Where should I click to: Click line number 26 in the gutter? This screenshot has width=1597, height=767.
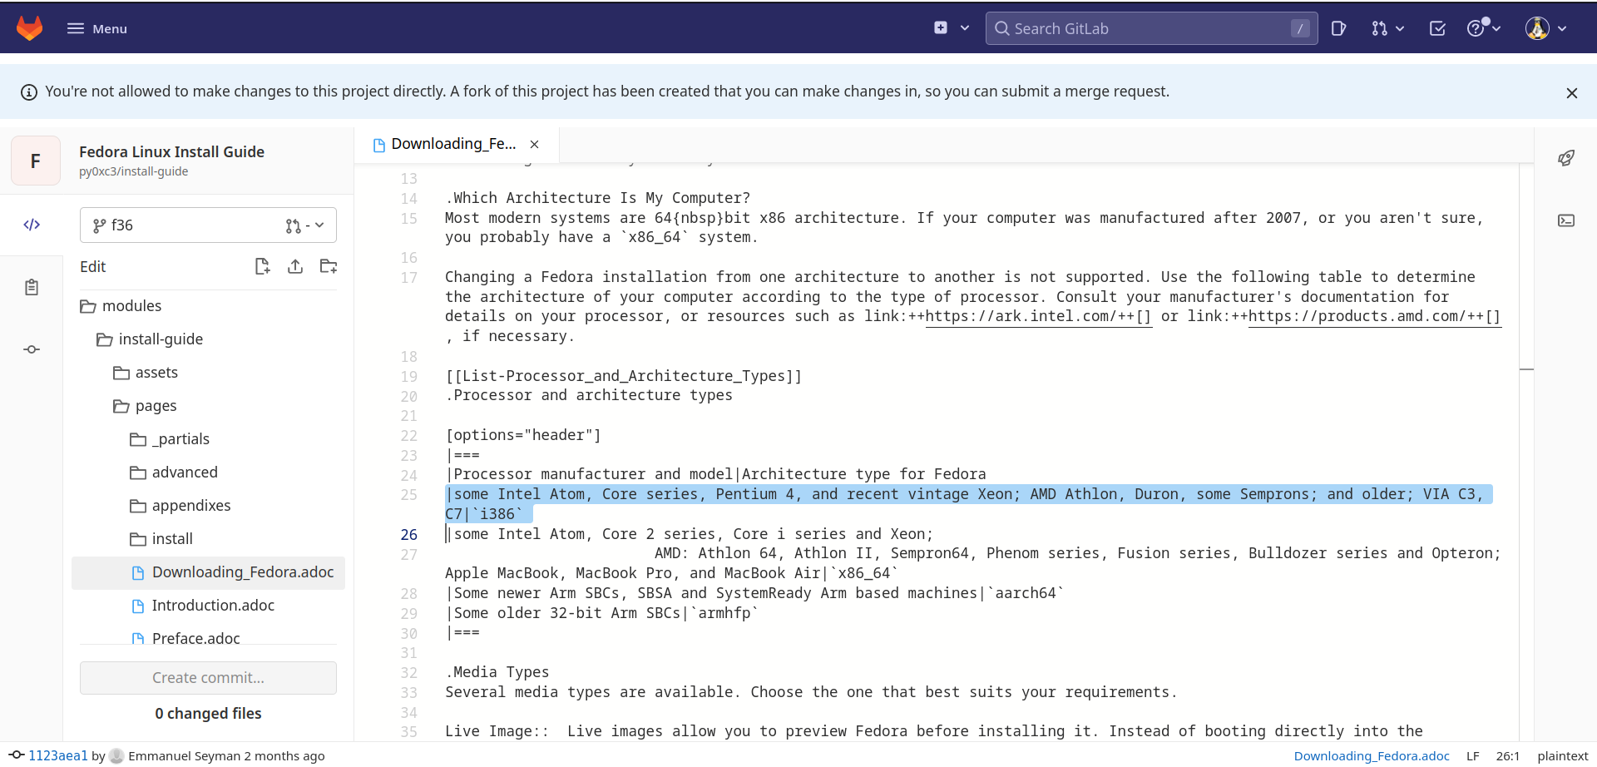(409, 534)
